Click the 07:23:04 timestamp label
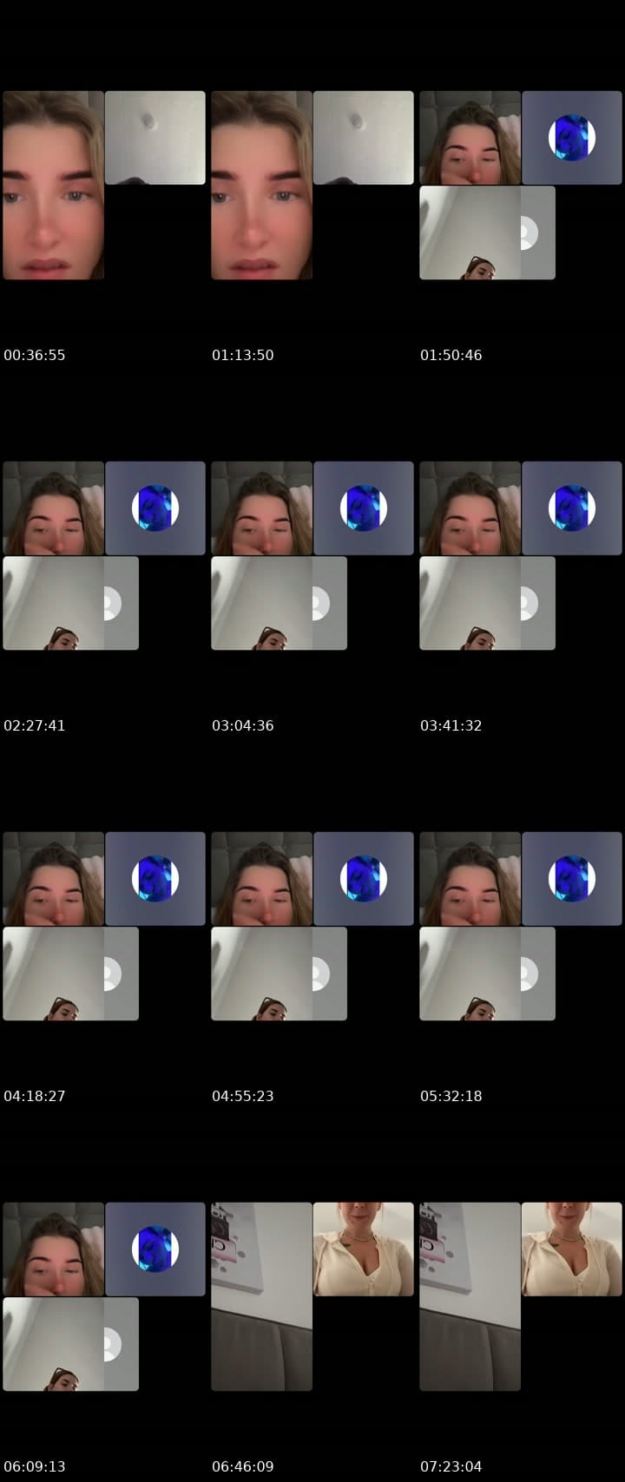The image size is (625, 1482). click(x=451, y=1466)
